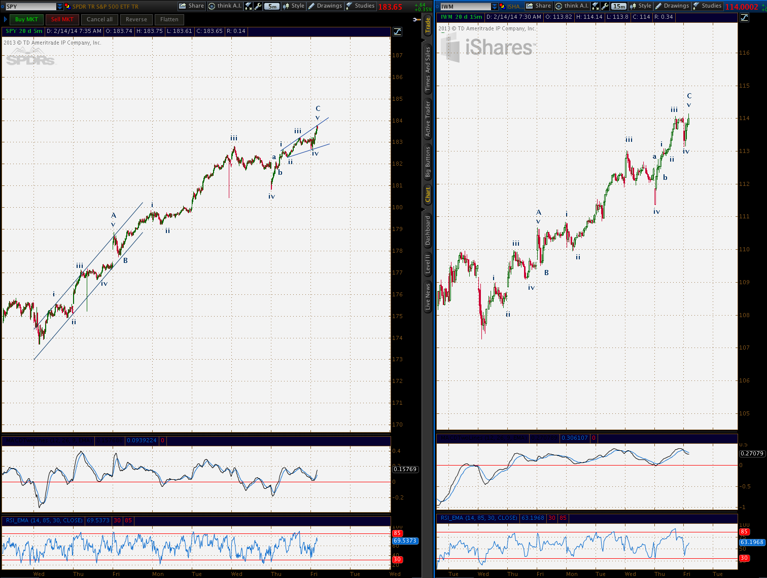Click the IWM last price 114.0002

point(742,7)
